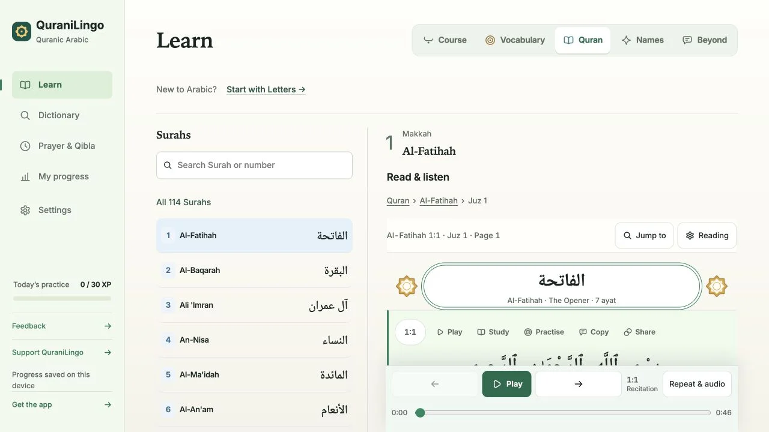Open Settings from the sidebar
The image size is (769, 432).
(x=62, y=210)
